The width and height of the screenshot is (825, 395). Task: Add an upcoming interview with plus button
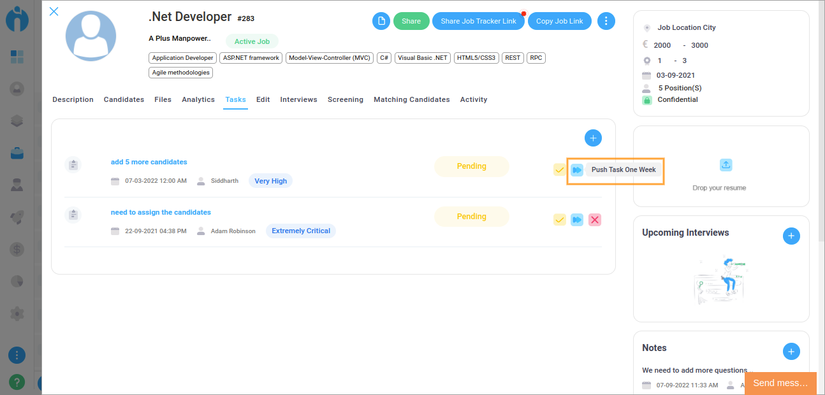pyautogui.click(x=791, y=236)
